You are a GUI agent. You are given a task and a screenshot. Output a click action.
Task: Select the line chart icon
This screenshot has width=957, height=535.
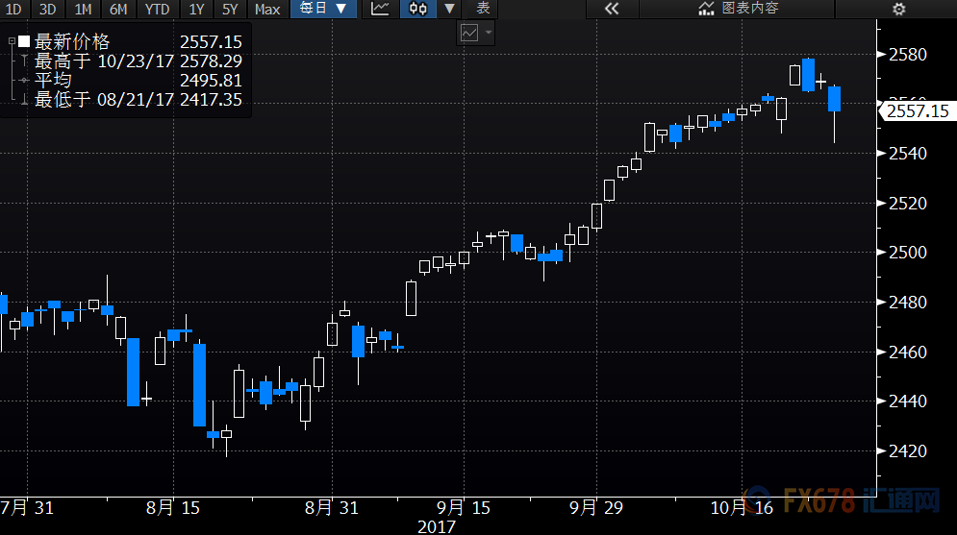click(380, 9)
